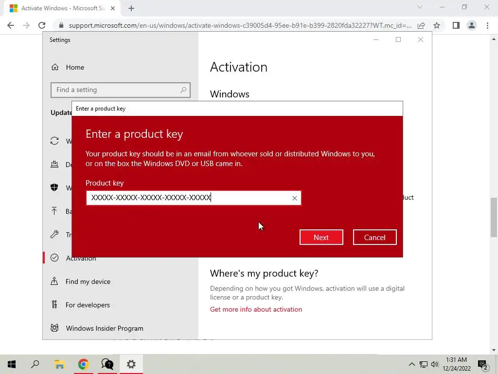The width and height of the screenshot is (498, 374).
Task: Bookmark this page with star icon
Action: [437, 25]
